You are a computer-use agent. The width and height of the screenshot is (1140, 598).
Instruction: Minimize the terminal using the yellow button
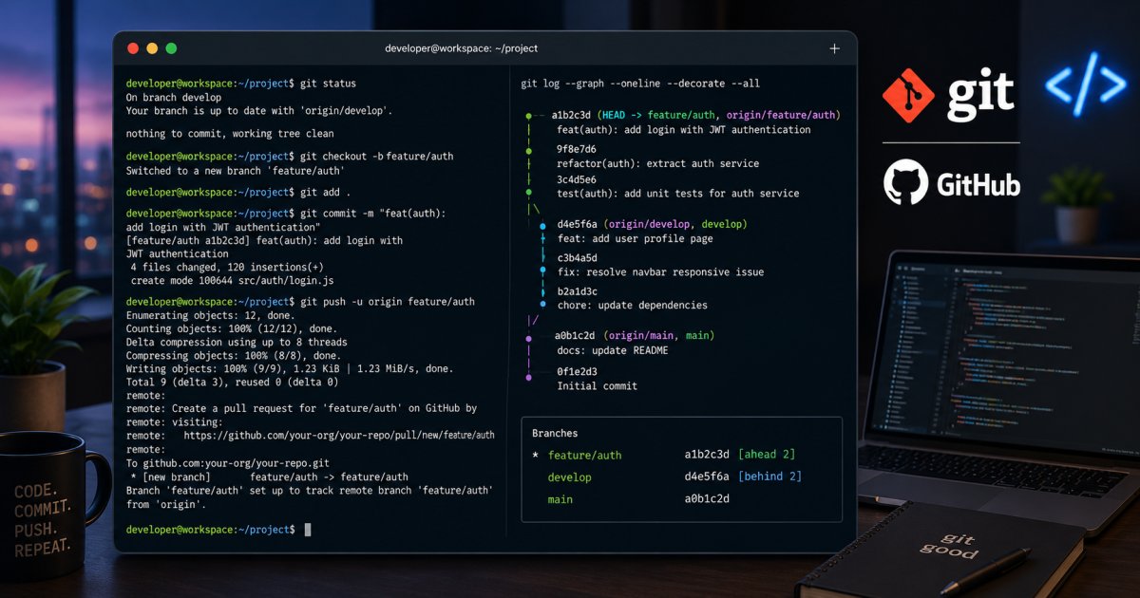point(151,48)
